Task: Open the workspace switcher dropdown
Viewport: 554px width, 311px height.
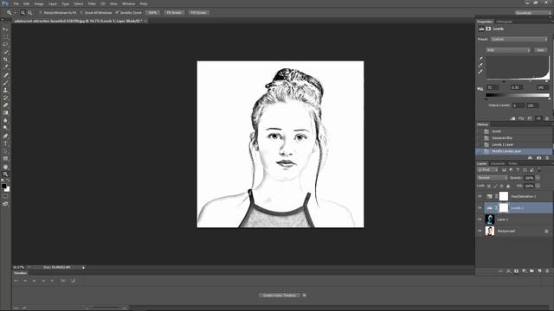Action: click(533, 13)
